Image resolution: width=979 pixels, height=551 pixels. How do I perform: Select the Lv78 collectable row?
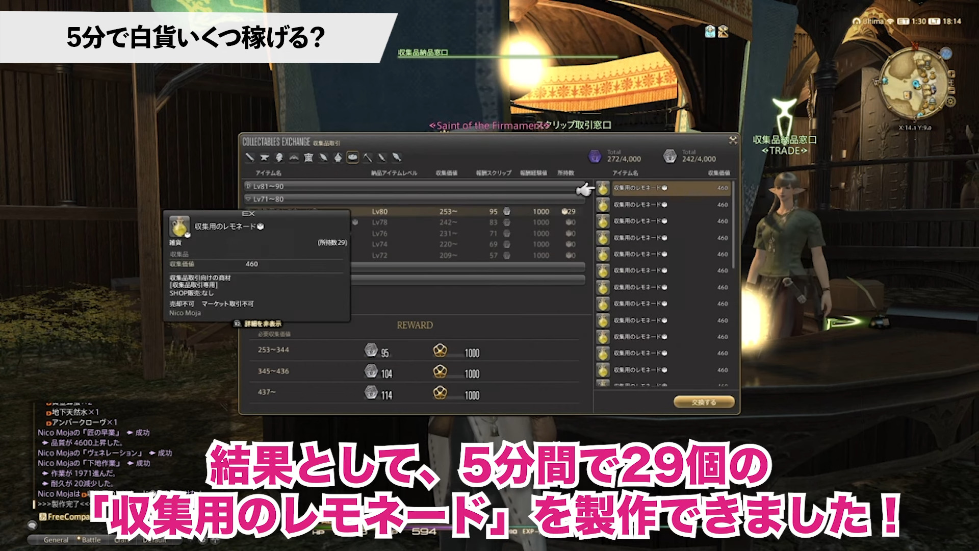click(x=459, y=222)
